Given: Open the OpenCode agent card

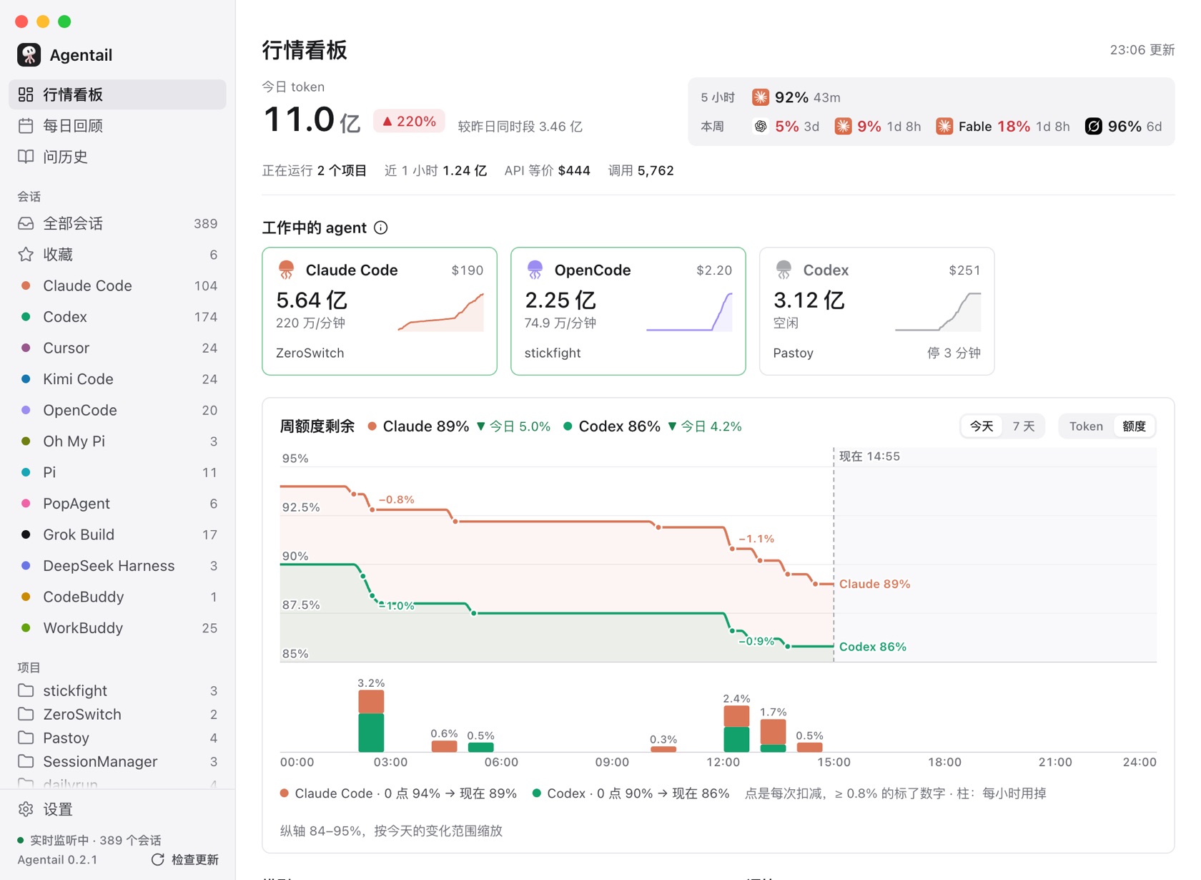Looking at the screenshot, I should tap(628, 311).
